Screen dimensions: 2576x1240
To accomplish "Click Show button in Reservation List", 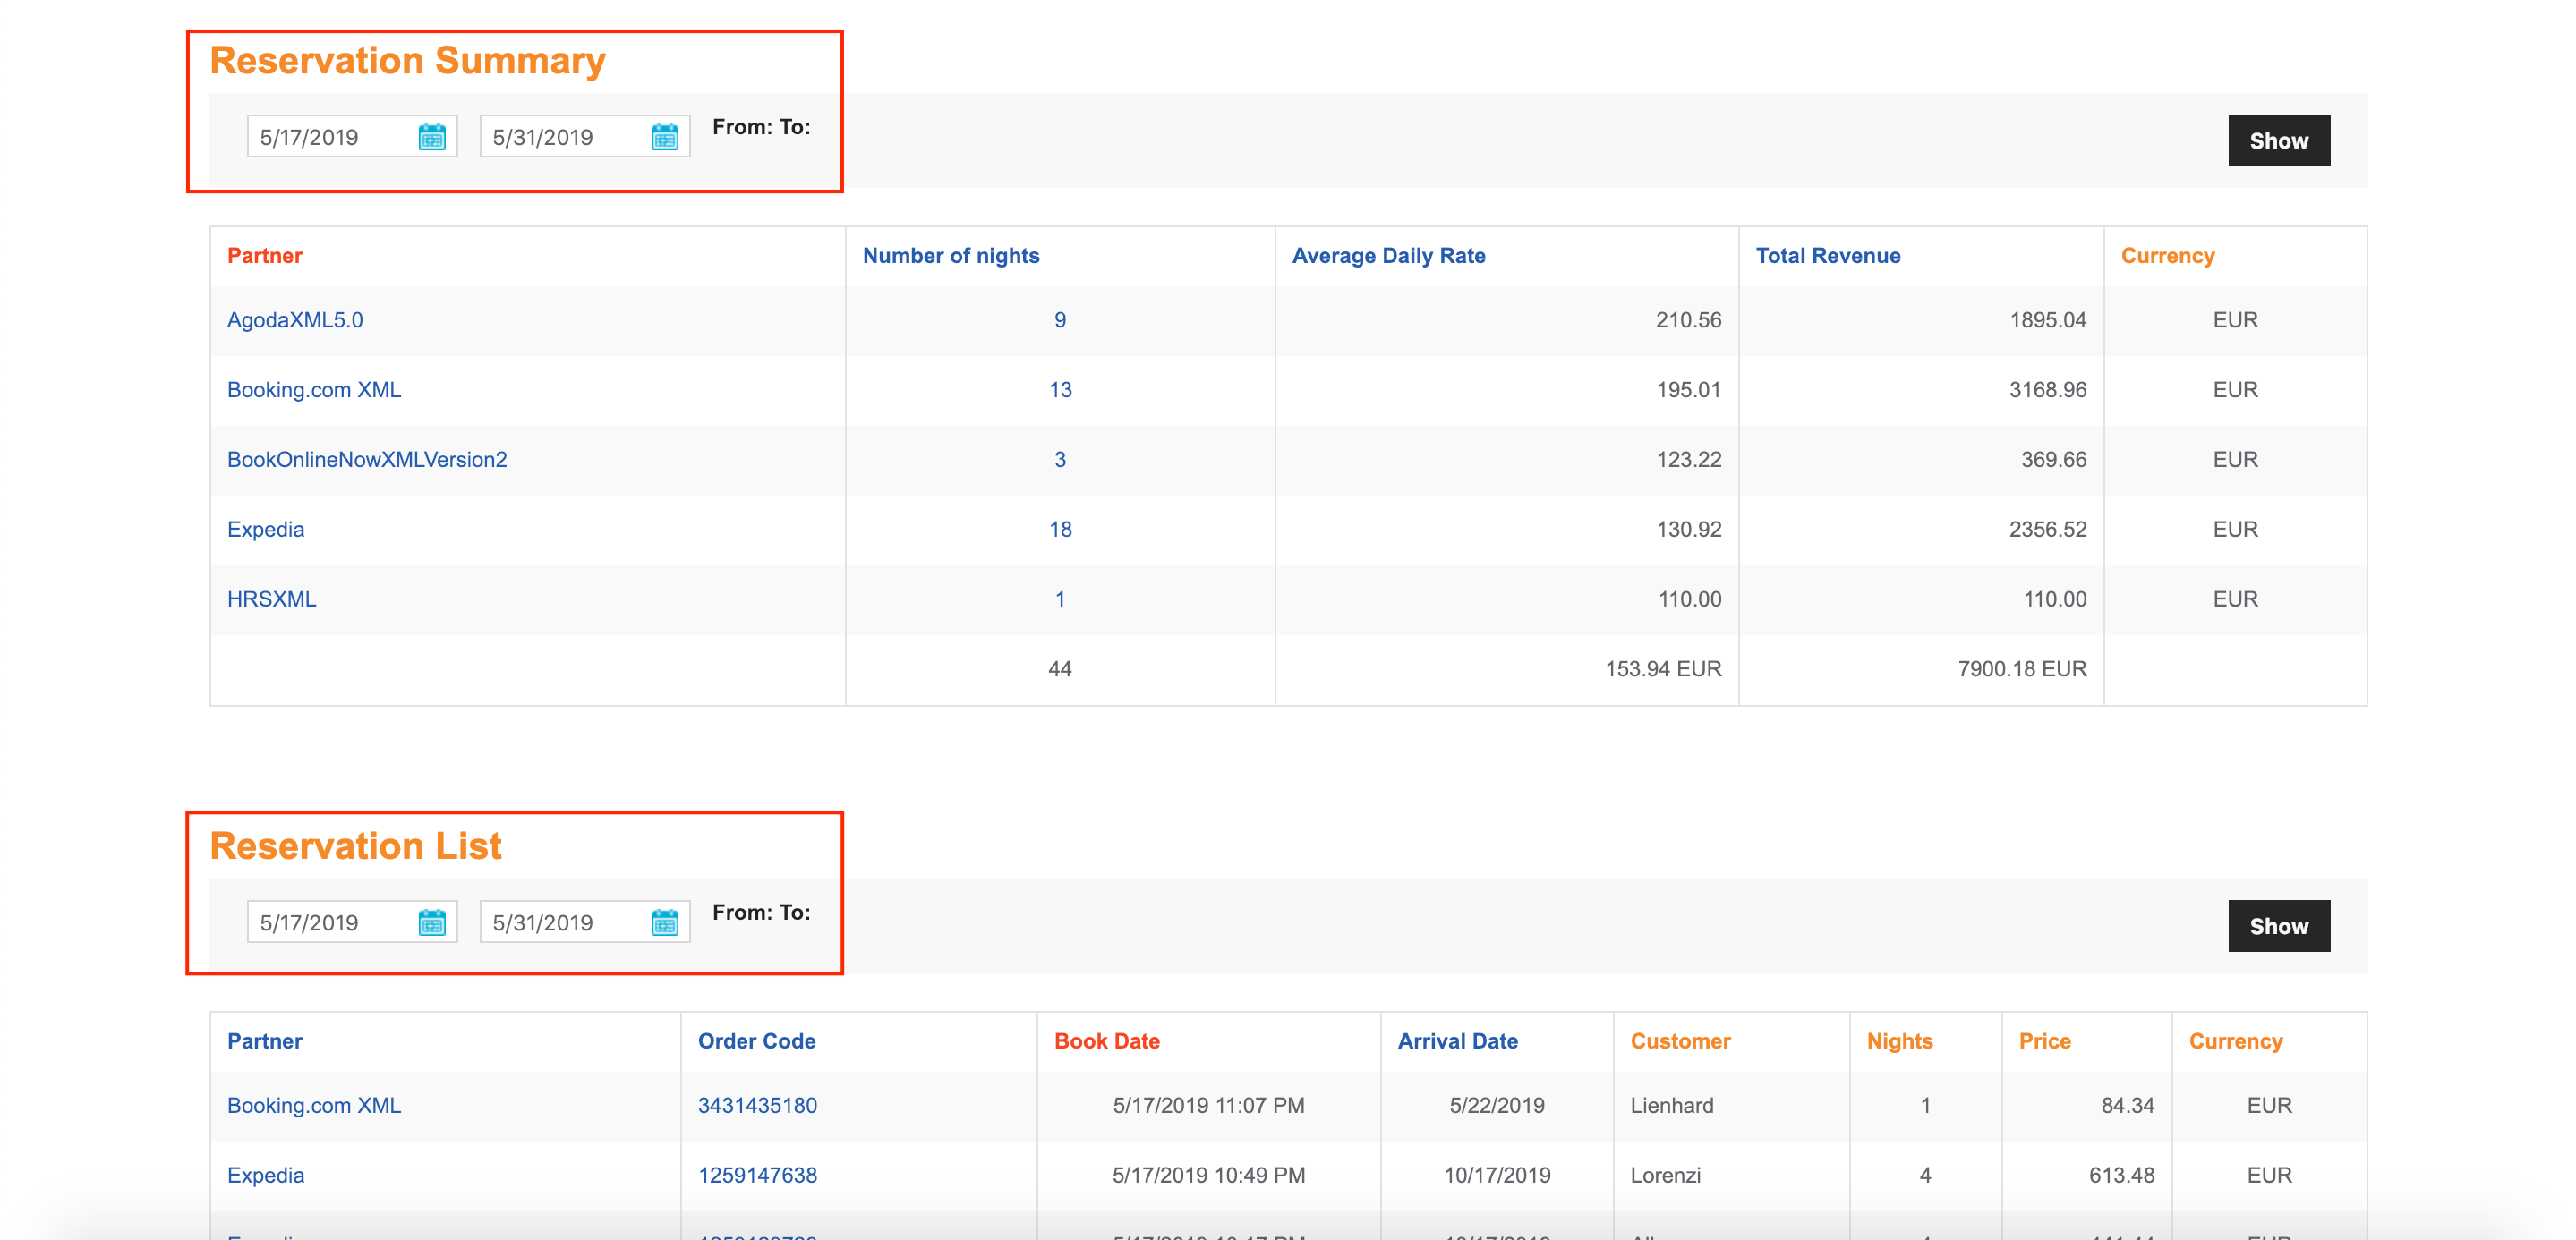I will point(2278,926).
